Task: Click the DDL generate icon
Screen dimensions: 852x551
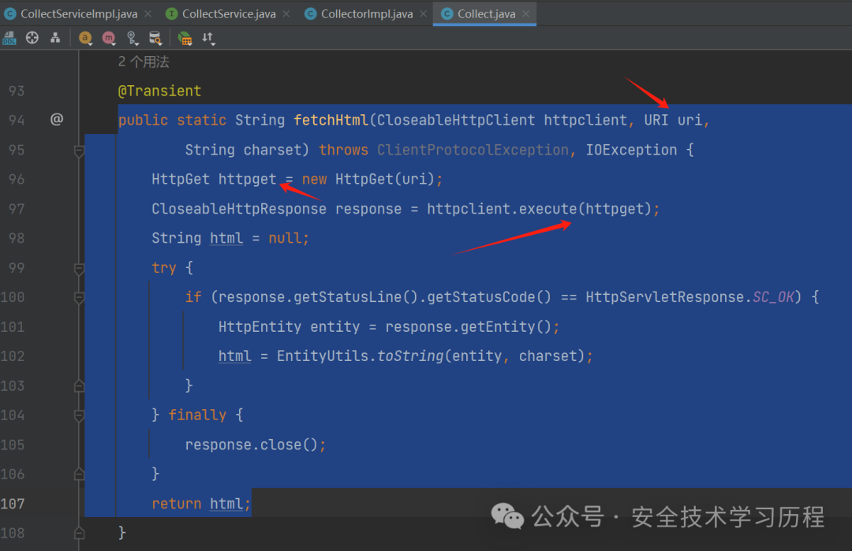Action: click(9, 38)
